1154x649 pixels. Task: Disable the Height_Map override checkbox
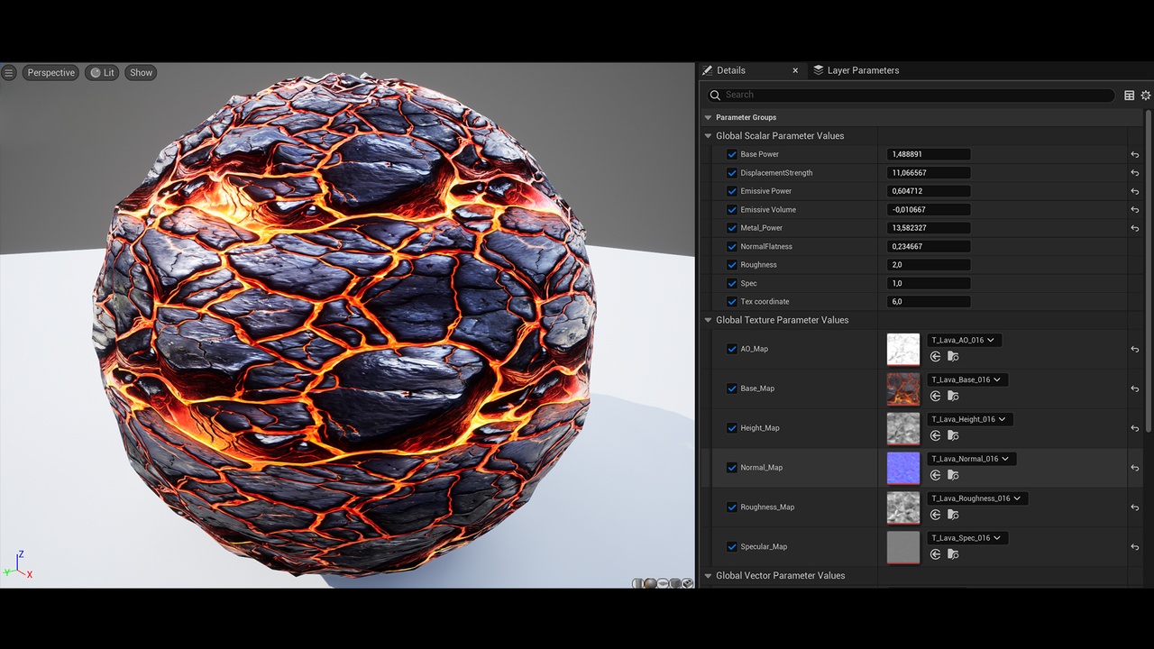pyautogui.click(x=732, y=428)
